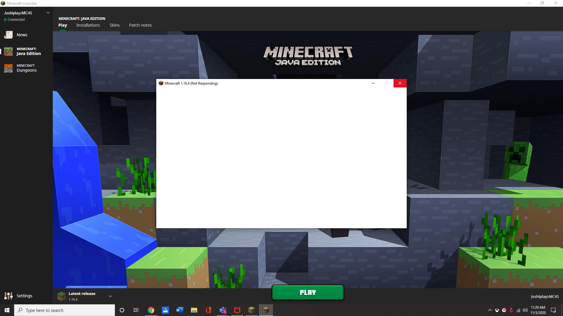Open McAfee from the taskbar
The width and height of the screenshot is (563, 316).
point(237,310)
